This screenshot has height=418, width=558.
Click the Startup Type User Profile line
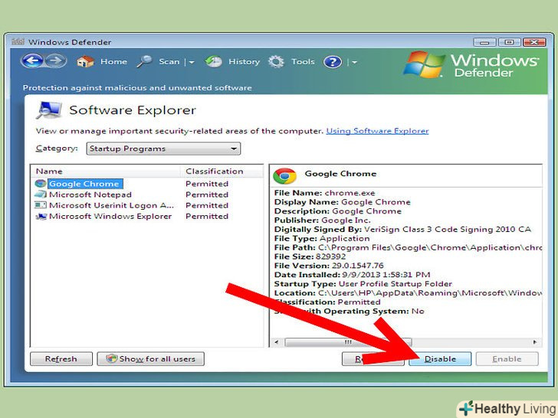[363, 283]
